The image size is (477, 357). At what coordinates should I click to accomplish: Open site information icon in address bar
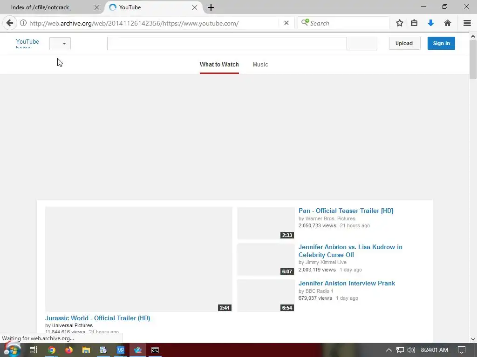point(23,23)
